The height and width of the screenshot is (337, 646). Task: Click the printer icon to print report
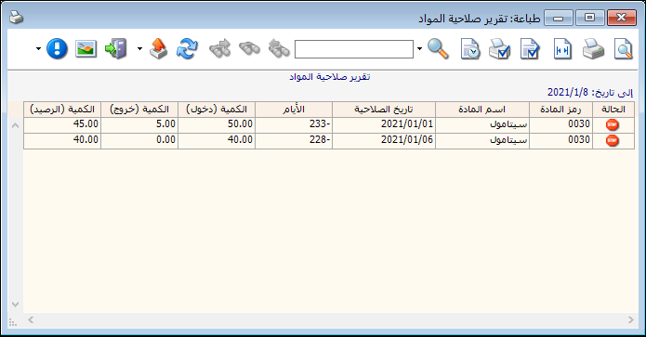pos(593,49)
